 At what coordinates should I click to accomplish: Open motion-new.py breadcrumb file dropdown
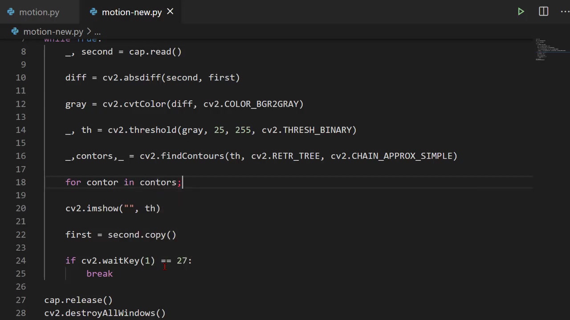[53, 32]
